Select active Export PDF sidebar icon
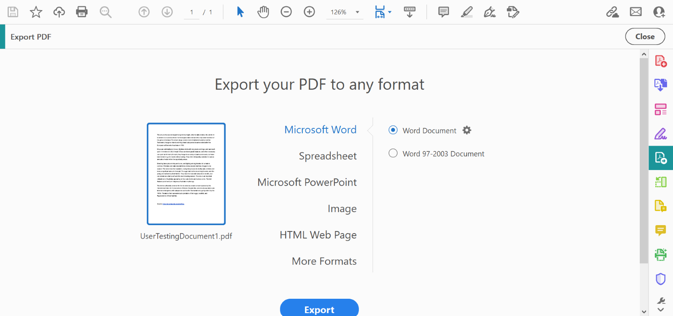Image resolution: width=673 pixels, height=316 pixels. [661, 158]
